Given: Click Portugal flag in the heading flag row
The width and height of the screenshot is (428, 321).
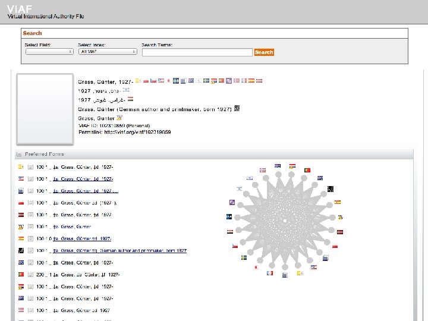Looking at the screenshot, I should click(x=221, y=80).
